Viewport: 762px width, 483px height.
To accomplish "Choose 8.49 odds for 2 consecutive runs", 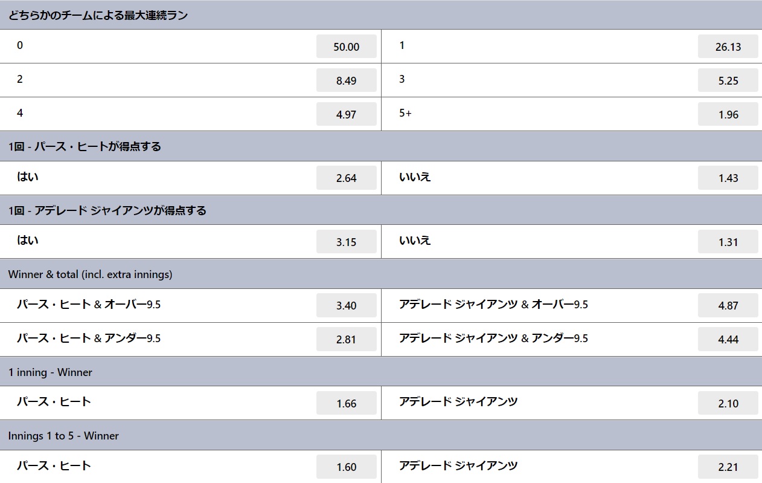I will click(x=347, y=80).
